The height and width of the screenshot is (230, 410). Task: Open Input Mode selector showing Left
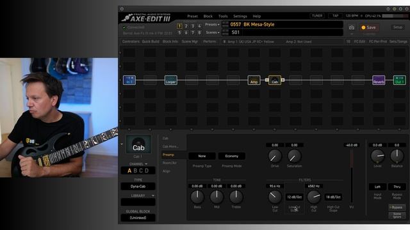click(377, 187)
